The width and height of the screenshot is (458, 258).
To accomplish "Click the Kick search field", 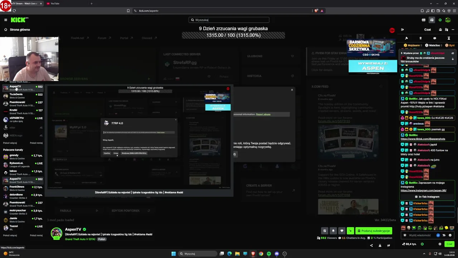I will (229, 20).
